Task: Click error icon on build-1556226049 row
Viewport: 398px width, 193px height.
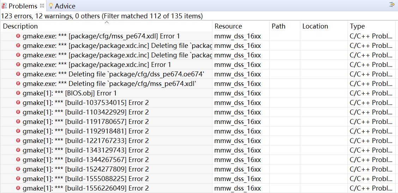Action: tap(18, 188)
